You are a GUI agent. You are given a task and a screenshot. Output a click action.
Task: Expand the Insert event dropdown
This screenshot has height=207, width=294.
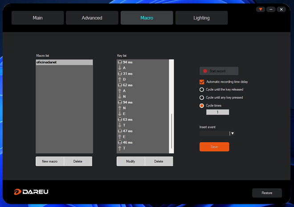pyautogui.click(x=232, y=133)
